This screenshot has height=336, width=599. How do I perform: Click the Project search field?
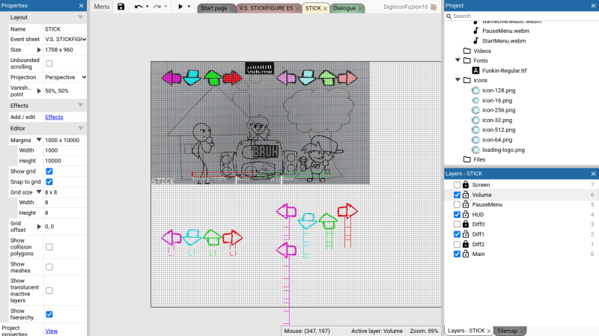coord(521,16)
